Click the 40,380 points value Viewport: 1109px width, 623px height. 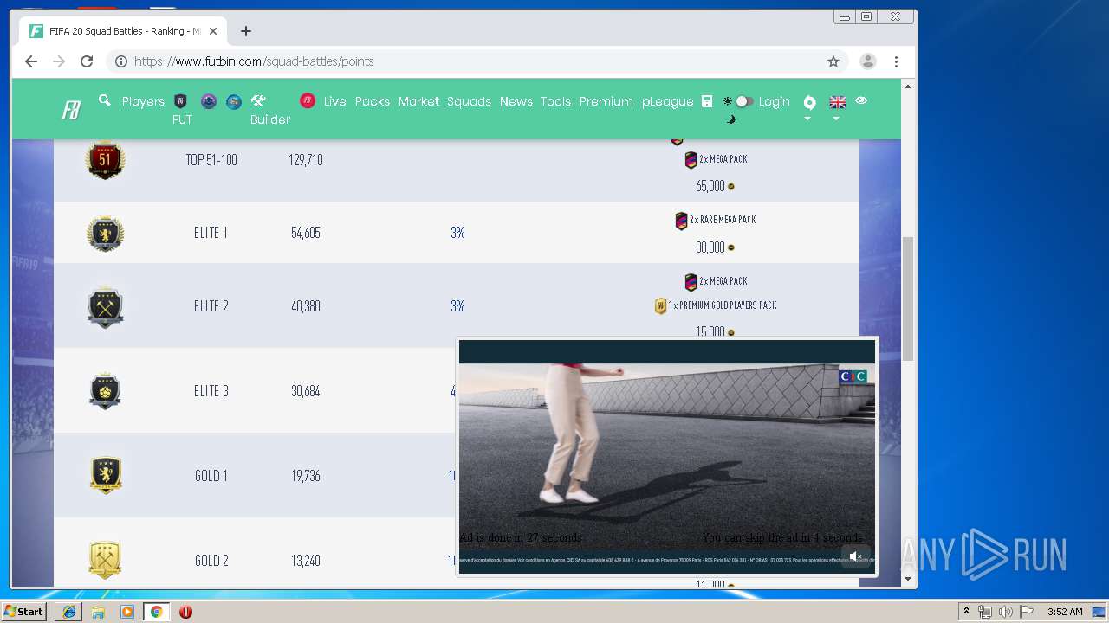click(x=306, y=306)
